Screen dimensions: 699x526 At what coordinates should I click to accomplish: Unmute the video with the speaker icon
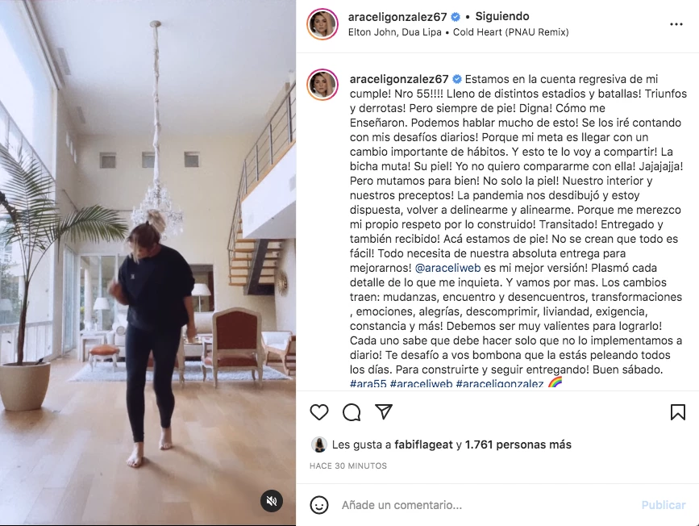272,501
